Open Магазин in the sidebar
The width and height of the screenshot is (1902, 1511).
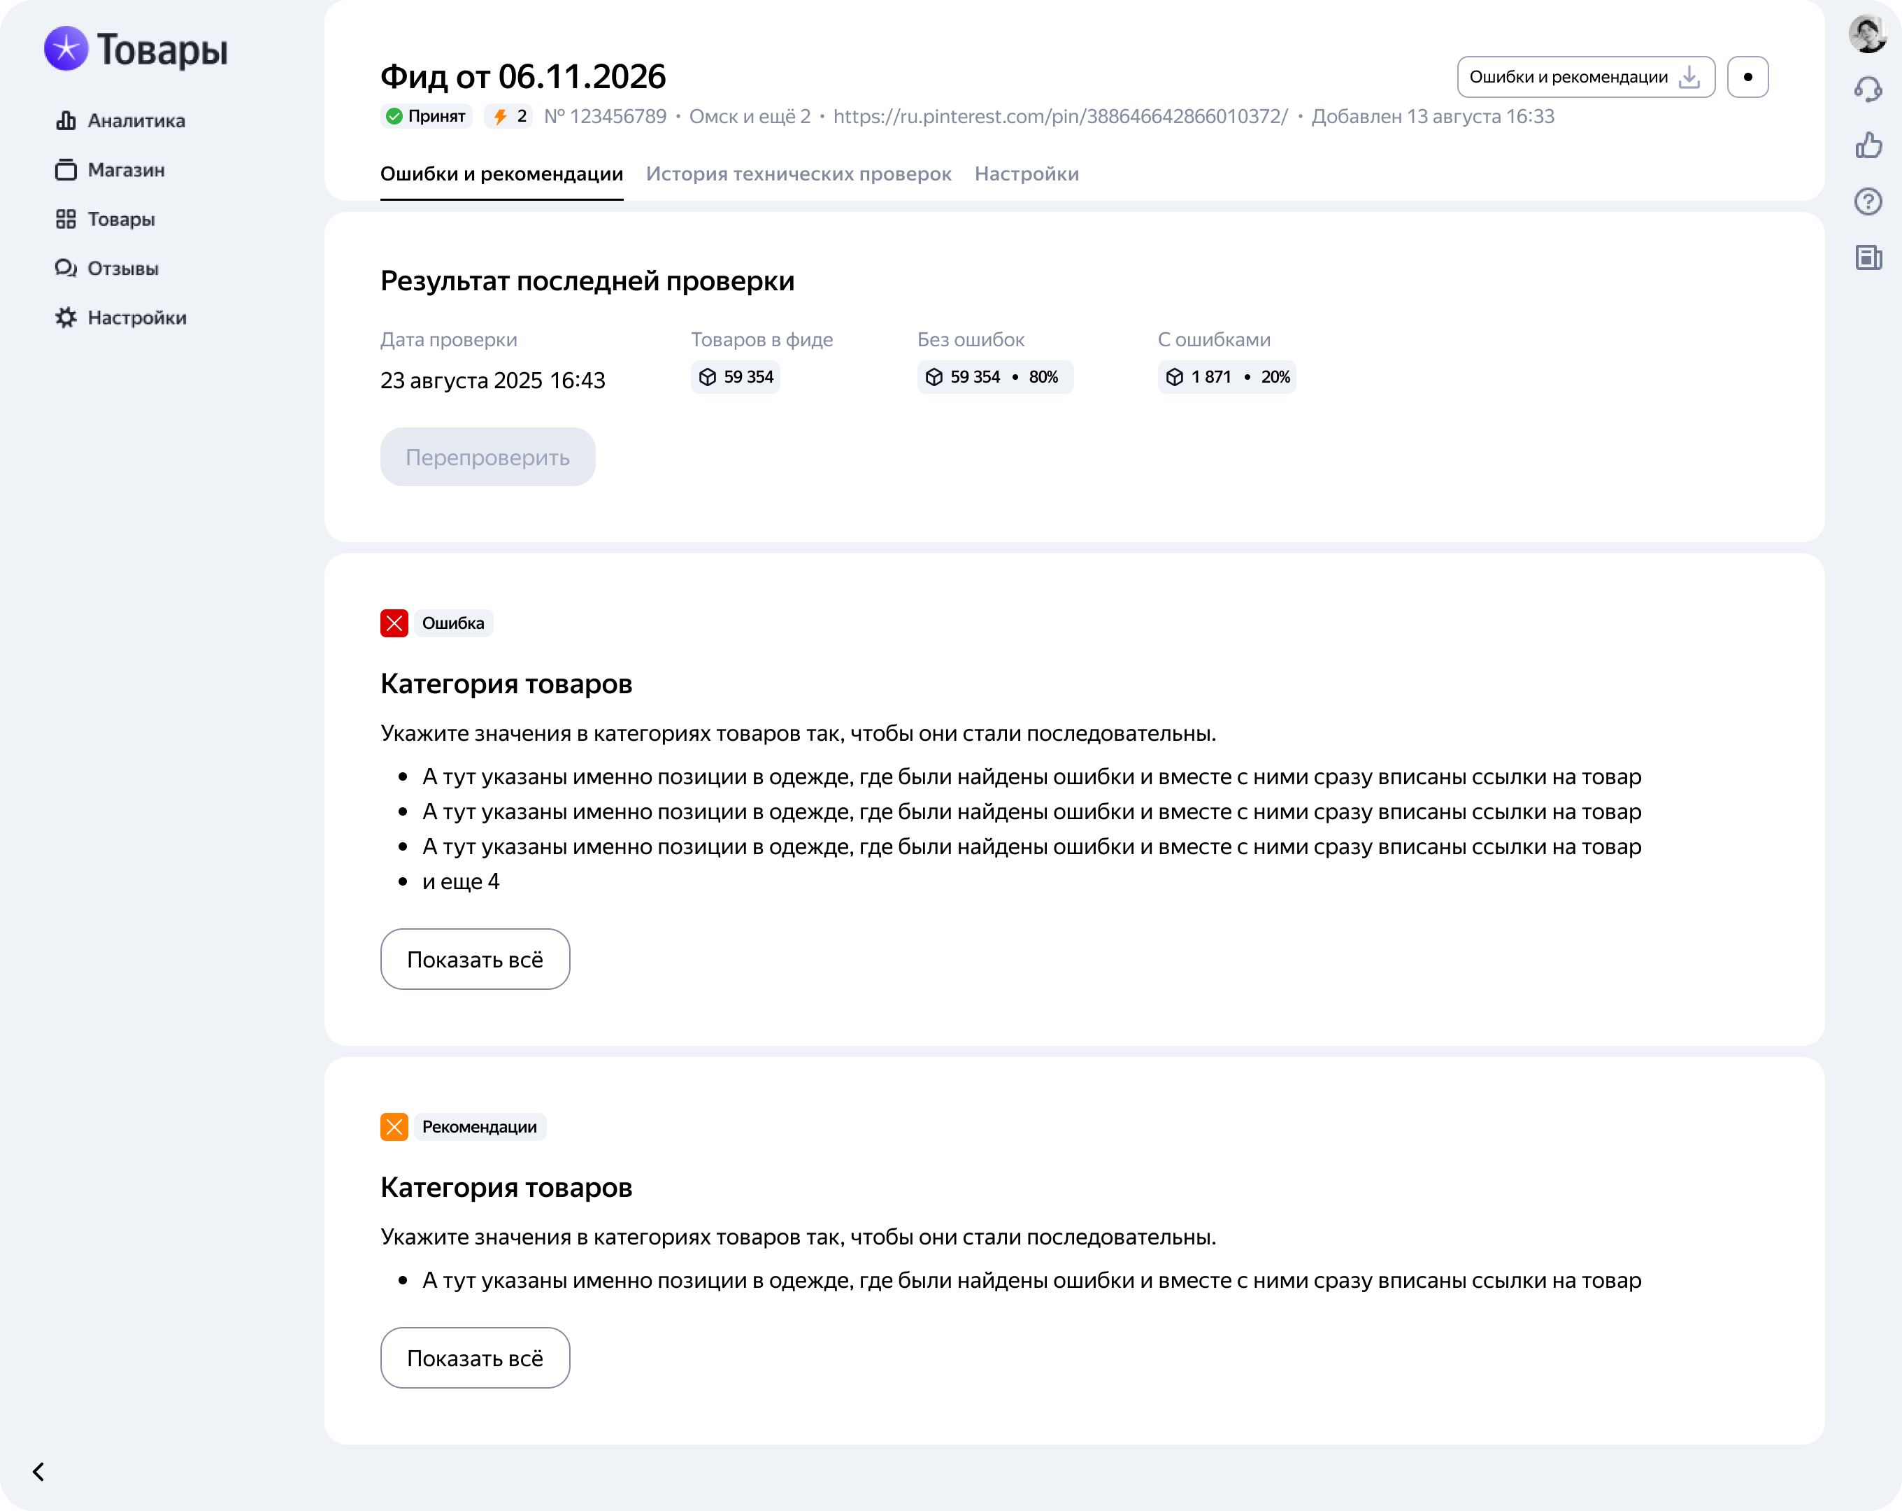click(110, 169)
